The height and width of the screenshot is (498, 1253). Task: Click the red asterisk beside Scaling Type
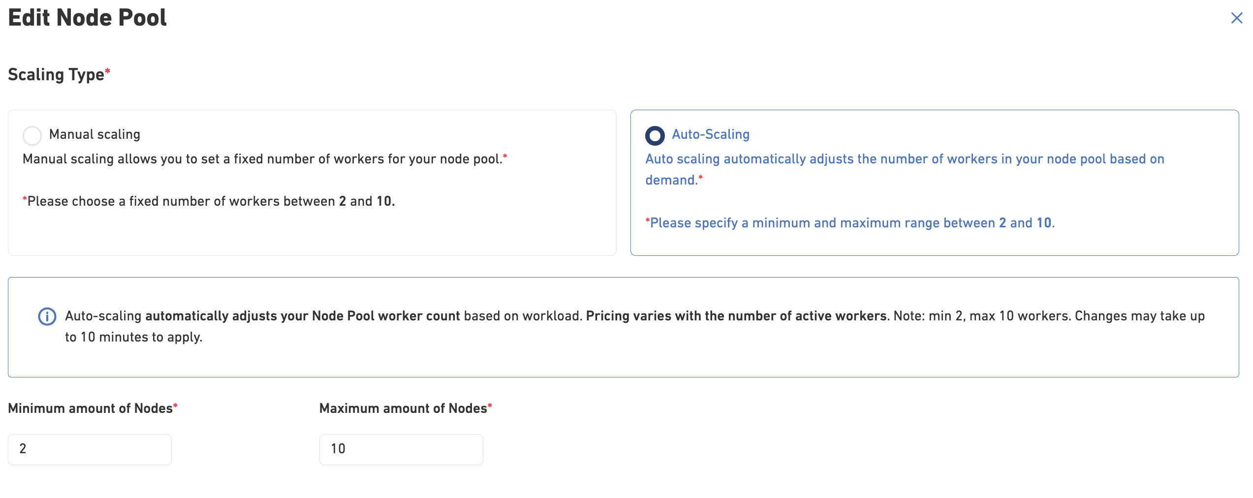[x=108, y=71]
